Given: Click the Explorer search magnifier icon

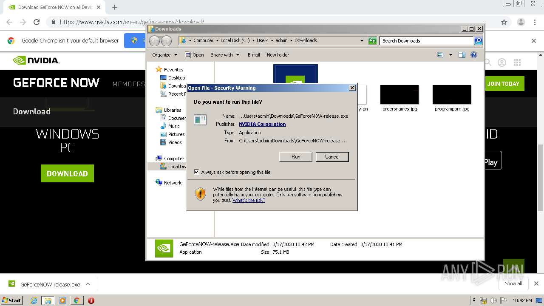Looking at the screenshot, I should pos(478,41).
